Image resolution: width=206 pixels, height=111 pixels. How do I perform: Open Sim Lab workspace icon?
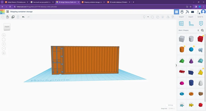pyautogui.click(x=182, y=12)
